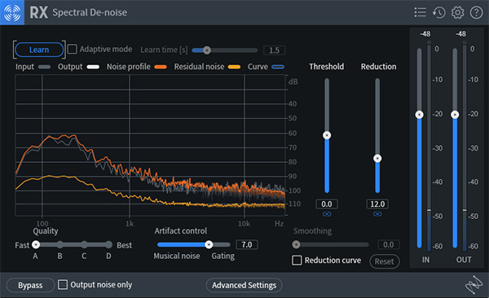Click the Learn time slider handle
Image resolution: width=489 pixels, height=298 pixels.
[x=207, y=50]
